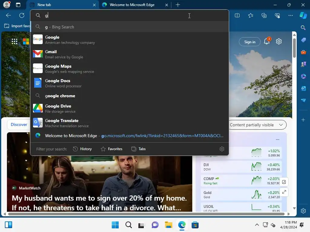310x232 pixels.
Task: Filter search by Favorites
Action: click(x=111, y=149)
